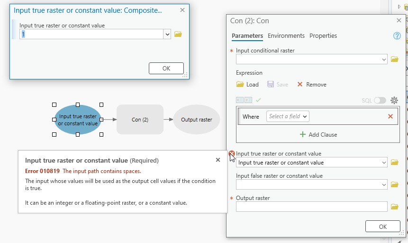Click the Output raster text field
The height and width of the screenshot is (243, 408).
point(311,207)
